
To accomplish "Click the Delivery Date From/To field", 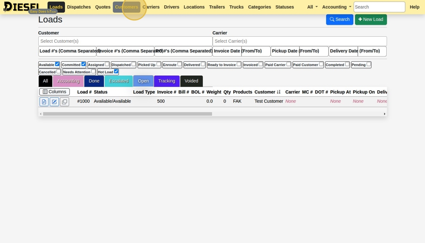I will pos(358,51).
